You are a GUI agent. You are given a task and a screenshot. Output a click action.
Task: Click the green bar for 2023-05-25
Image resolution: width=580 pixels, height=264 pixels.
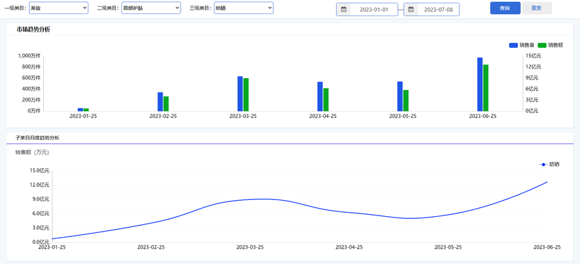coord(406,100)
